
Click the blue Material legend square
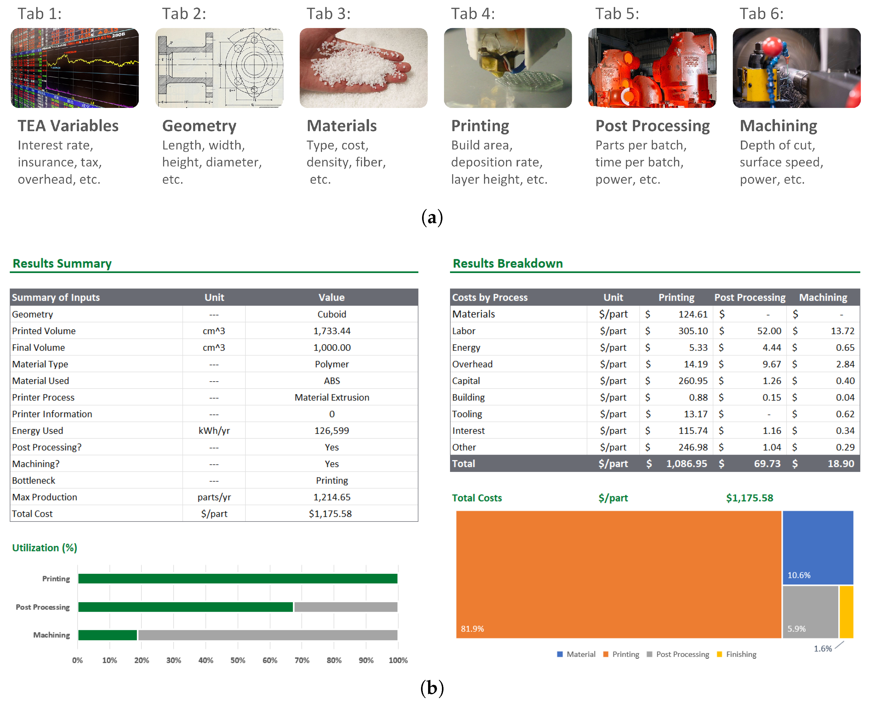(x=560, y=654)
